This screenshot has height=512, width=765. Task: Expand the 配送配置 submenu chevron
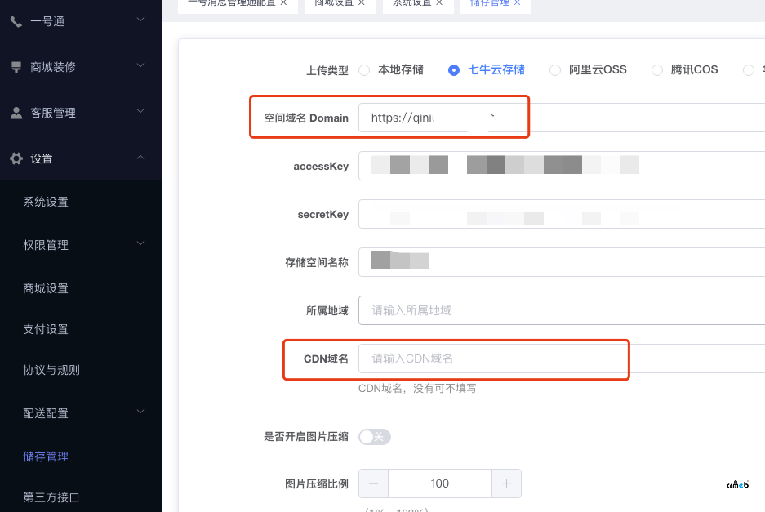pyautogui.click(x=140, y=412)
